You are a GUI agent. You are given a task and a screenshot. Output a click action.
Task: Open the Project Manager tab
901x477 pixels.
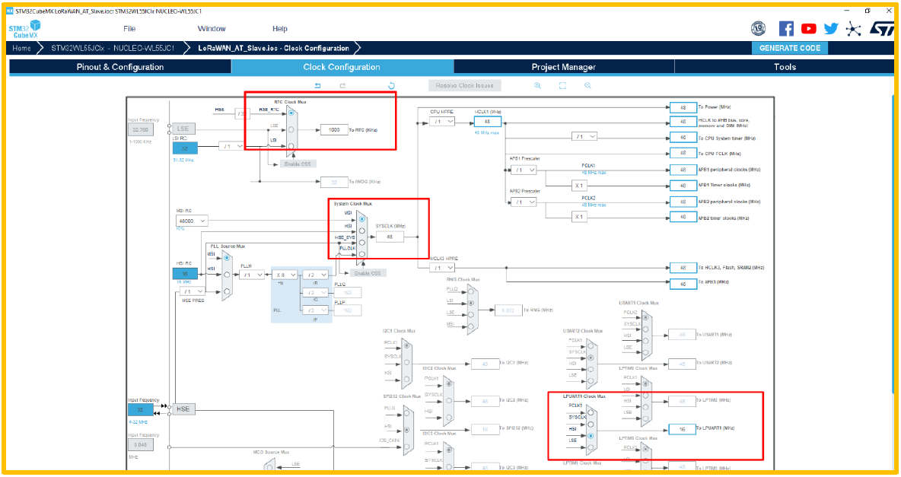(x=563, y=67)
